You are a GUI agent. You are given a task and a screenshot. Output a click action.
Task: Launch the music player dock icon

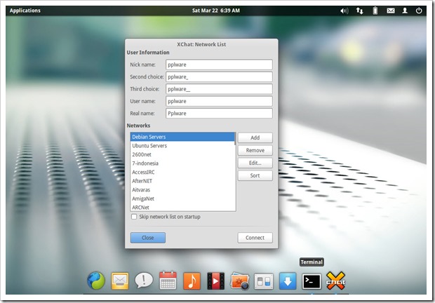[x=192, y=281]
